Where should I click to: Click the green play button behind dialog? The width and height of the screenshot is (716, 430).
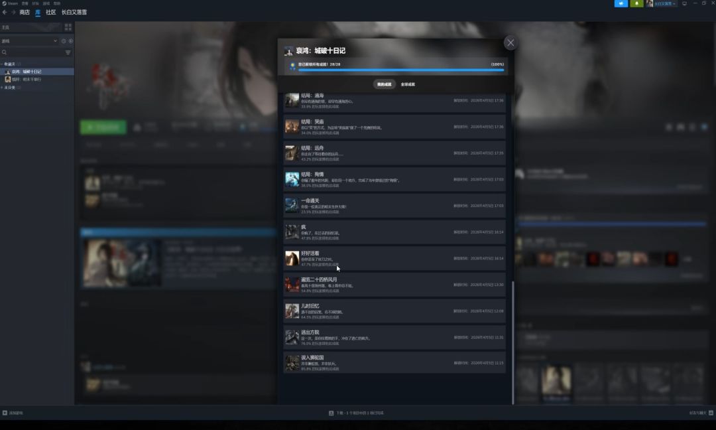(103, 127)
